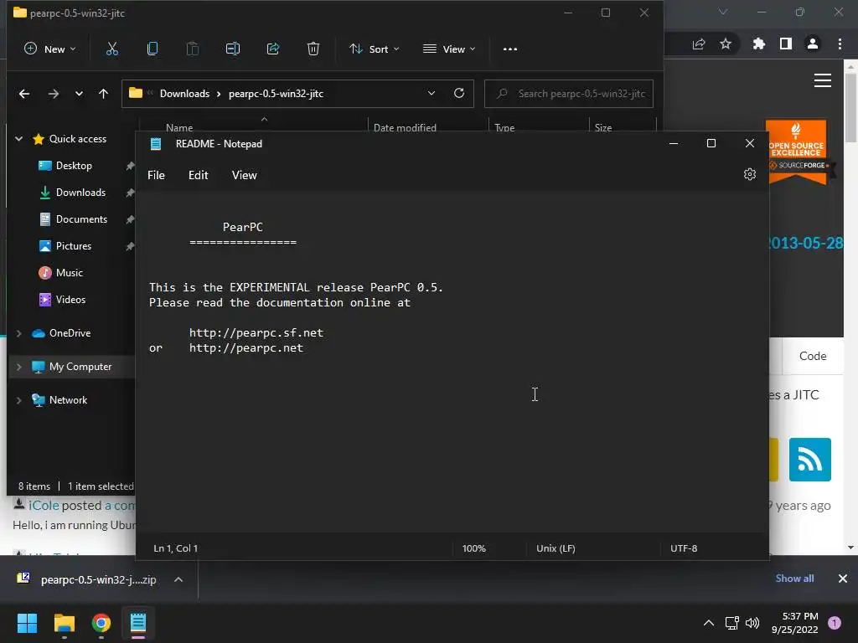Viewport: 858px width, 643px height.
Task: Open Chrome extensions puzzle icon
Action: (759, 44)
